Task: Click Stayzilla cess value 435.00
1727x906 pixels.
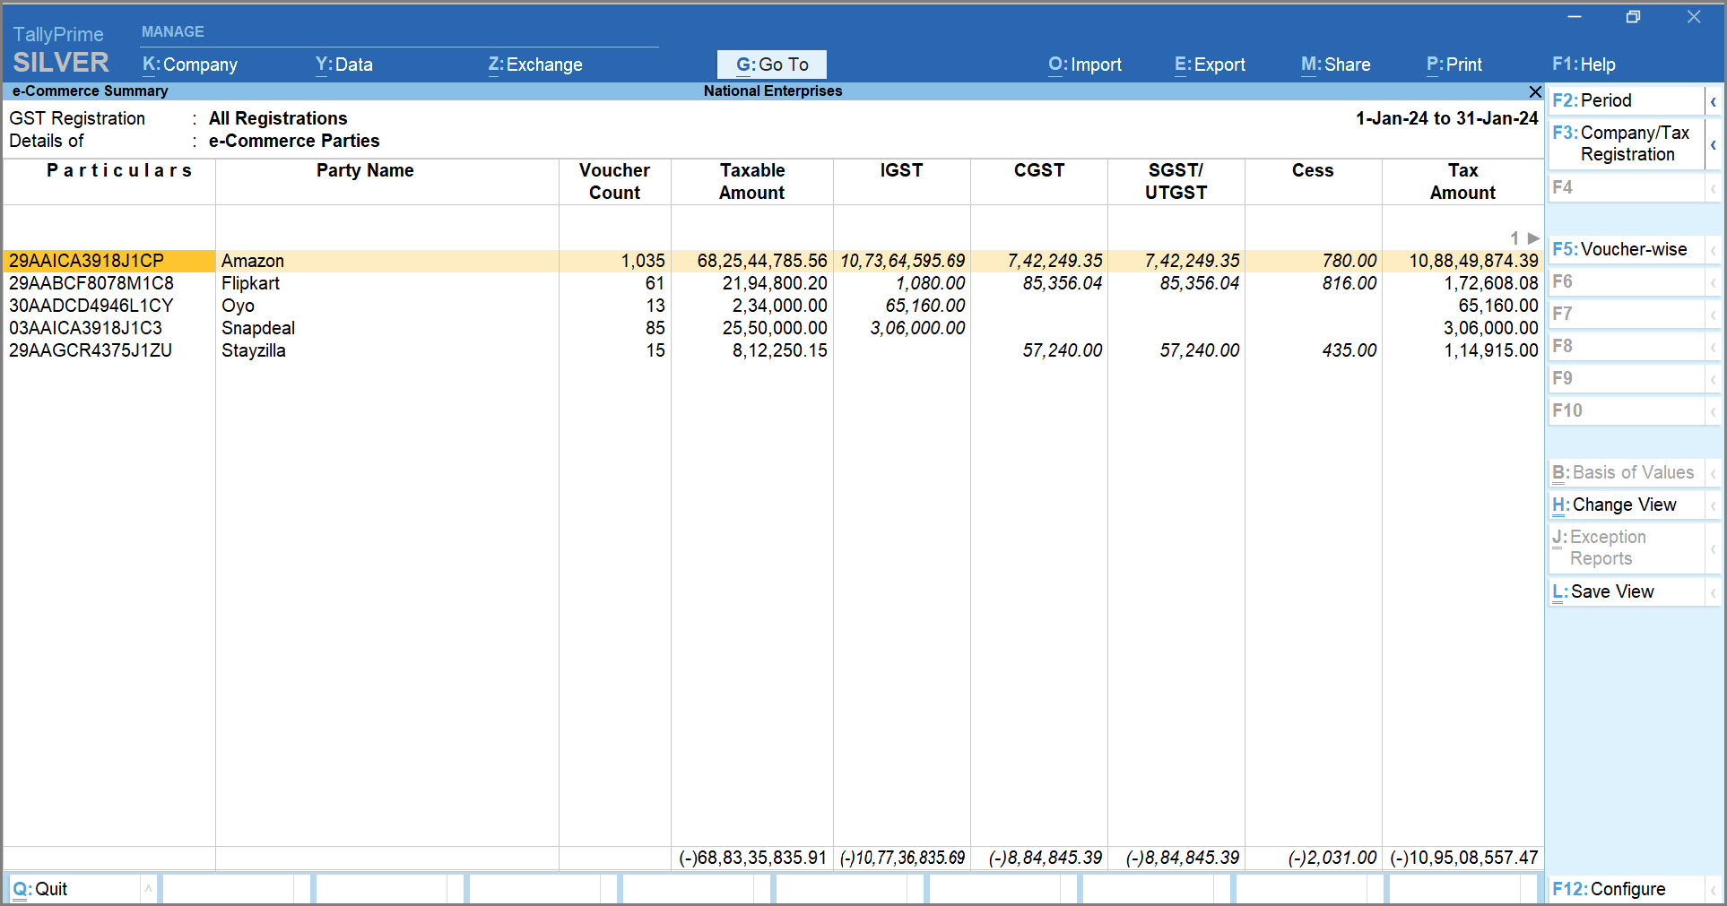Action: [x=1349, y=350]
